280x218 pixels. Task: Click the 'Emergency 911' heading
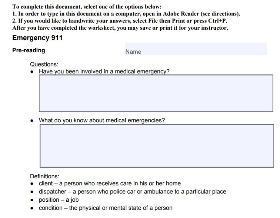pyautogui.click(x=37, y=38)
